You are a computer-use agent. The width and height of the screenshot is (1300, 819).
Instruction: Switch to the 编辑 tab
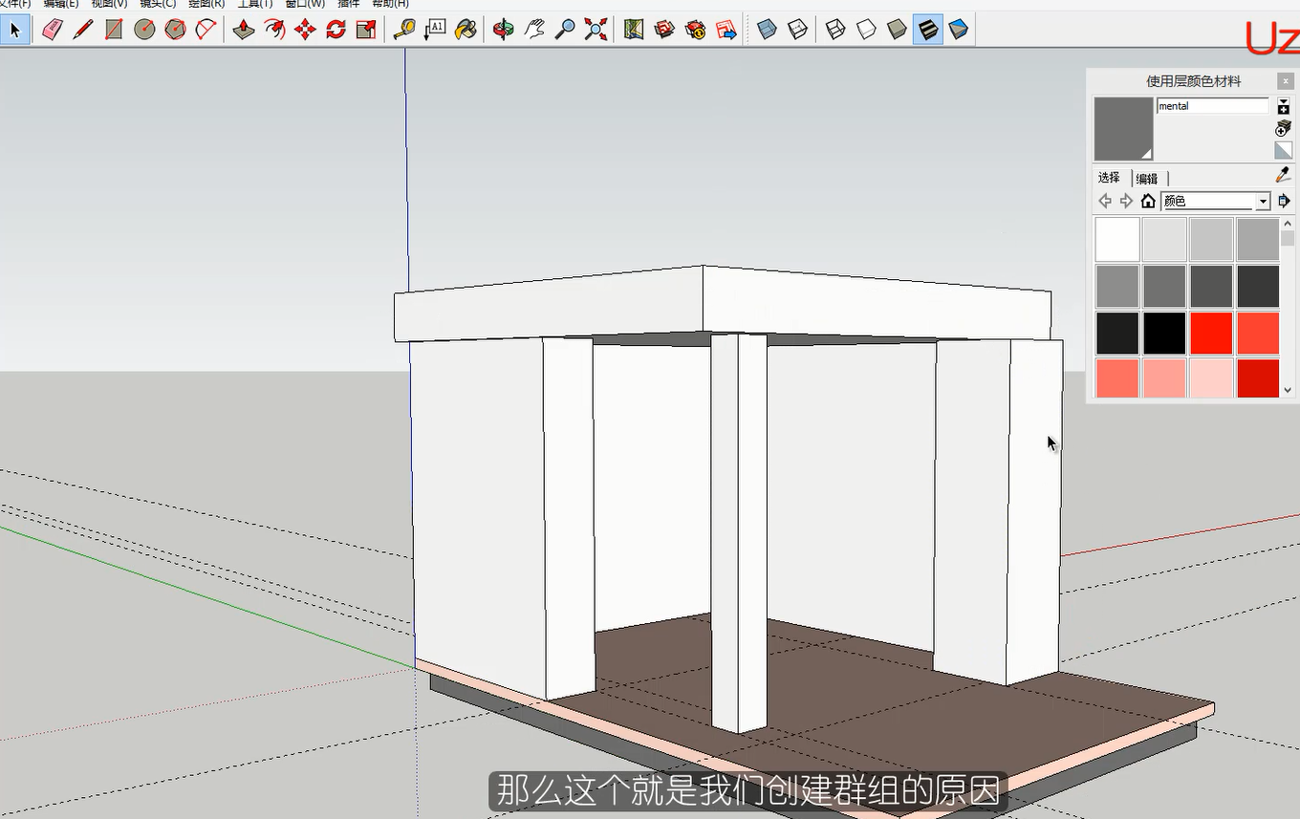click(1147, 179)
